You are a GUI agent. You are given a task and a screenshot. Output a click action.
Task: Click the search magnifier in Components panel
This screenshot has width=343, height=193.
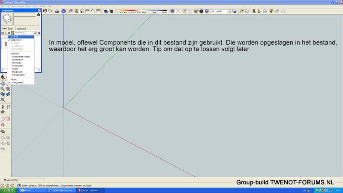[x=35, y=33]
